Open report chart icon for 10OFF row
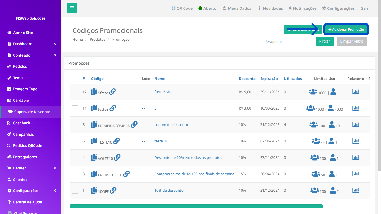 356,190
